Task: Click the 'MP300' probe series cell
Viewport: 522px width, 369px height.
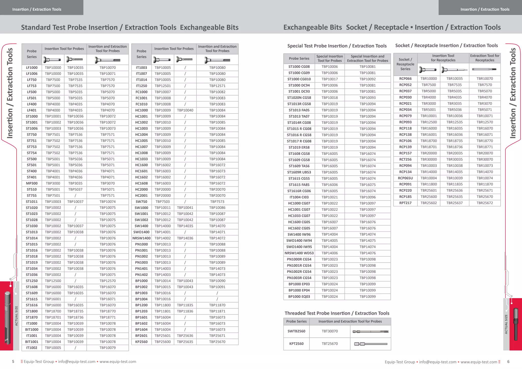Action: [x=32, y=183]
